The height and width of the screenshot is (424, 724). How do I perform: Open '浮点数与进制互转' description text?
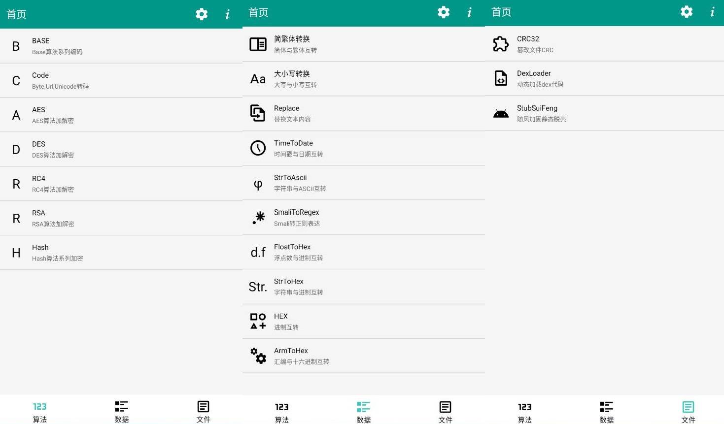pos(298,258)
